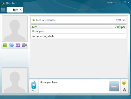
Task: Open text formatting with A icon
Action: (x=124, y=90)
